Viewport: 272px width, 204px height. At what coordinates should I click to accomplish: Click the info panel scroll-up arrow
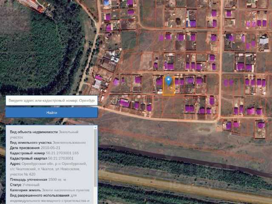pos(95,127)
